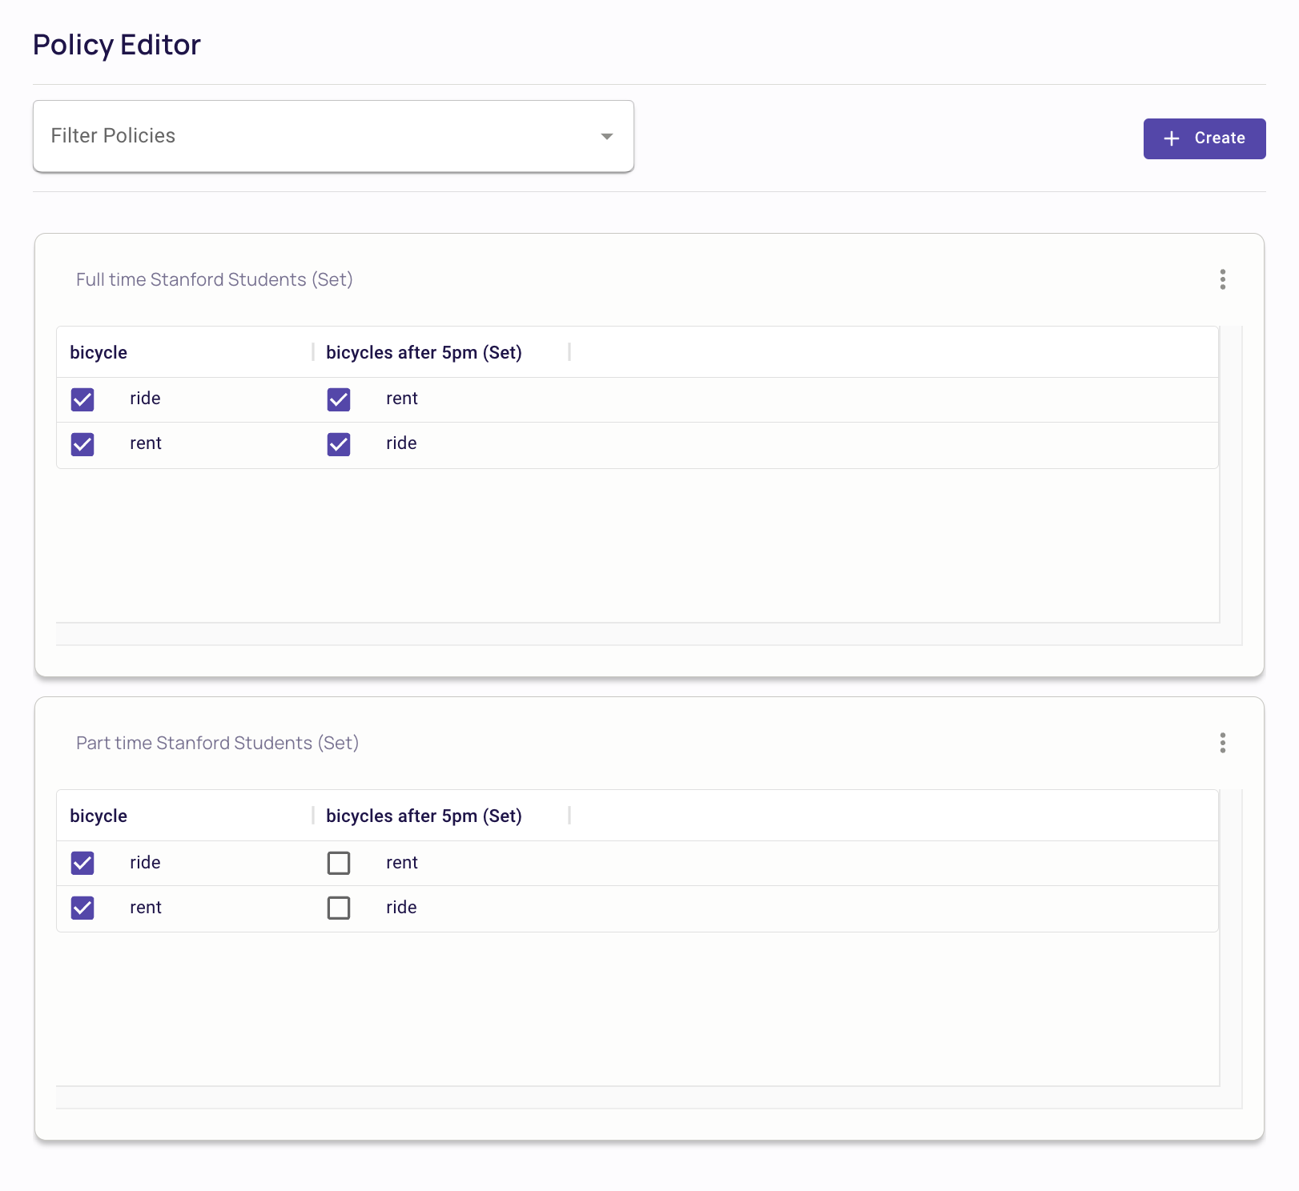1299x1191 pixels.
Task: Uncheck rent under bicycle for Part time students
Action: [x=82, y=908]
